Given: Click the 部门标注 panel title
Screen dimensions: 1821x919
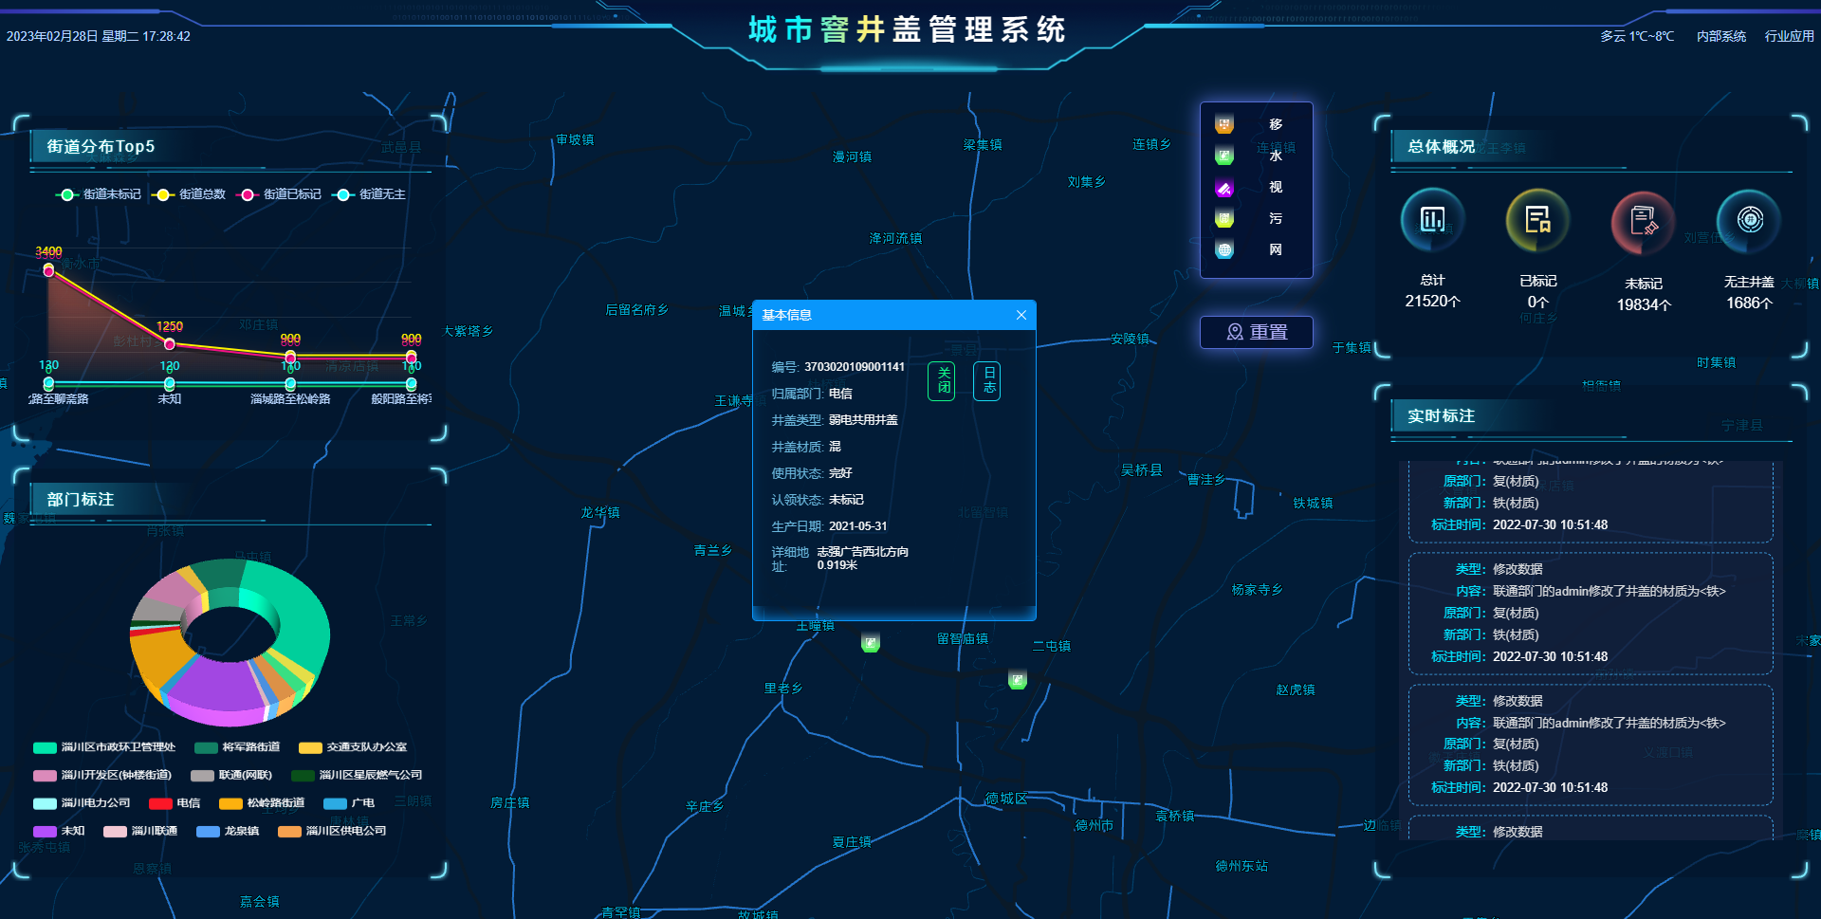Looking at the screenshot, I should (81, 499).
